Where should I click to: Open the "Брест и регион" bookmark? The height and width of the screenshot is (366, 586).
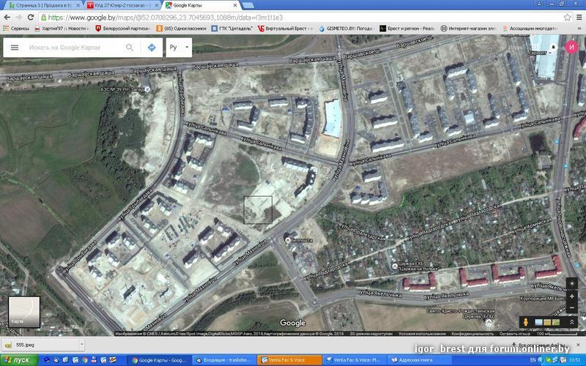pyautogui.click(x=407, y=29)
